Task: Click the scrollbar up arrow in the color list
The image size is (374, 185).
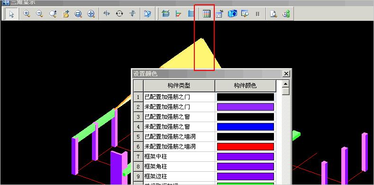Action: click(x=286, y=84)
